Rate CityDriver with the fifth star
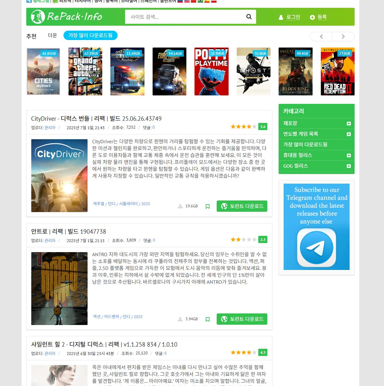This screenshot has height=386, width=384. (x=254, y=127)
